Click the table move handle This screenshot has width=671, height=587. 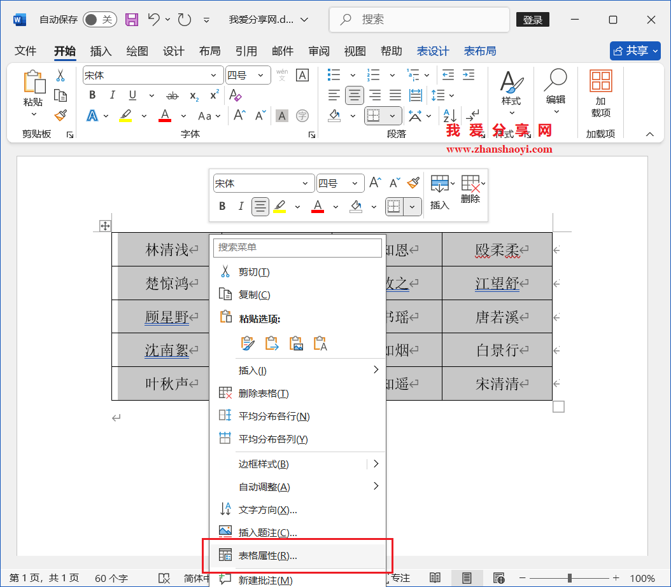[105, 226]
